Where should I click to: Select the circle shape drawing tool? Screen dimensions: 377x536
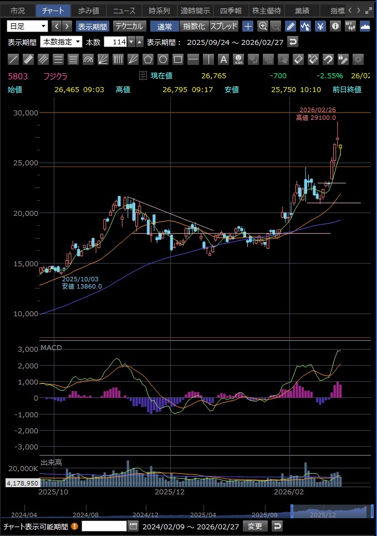[x=163, y=59]
